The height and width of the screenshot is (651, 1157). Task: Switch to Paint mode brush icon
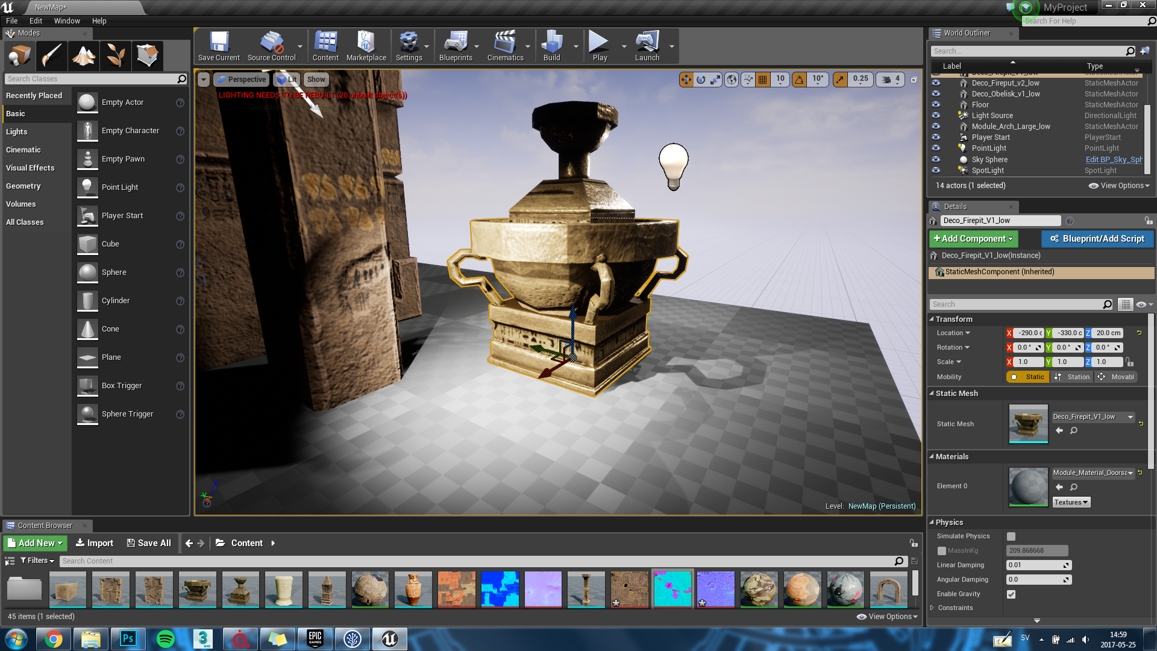(x=51, y=56)
